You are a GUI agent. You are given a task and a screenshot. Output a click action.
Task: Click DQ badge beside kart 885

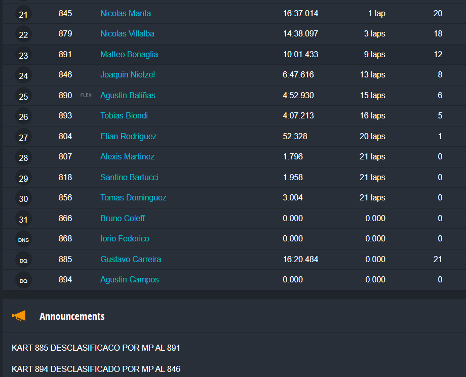[23, 260]
